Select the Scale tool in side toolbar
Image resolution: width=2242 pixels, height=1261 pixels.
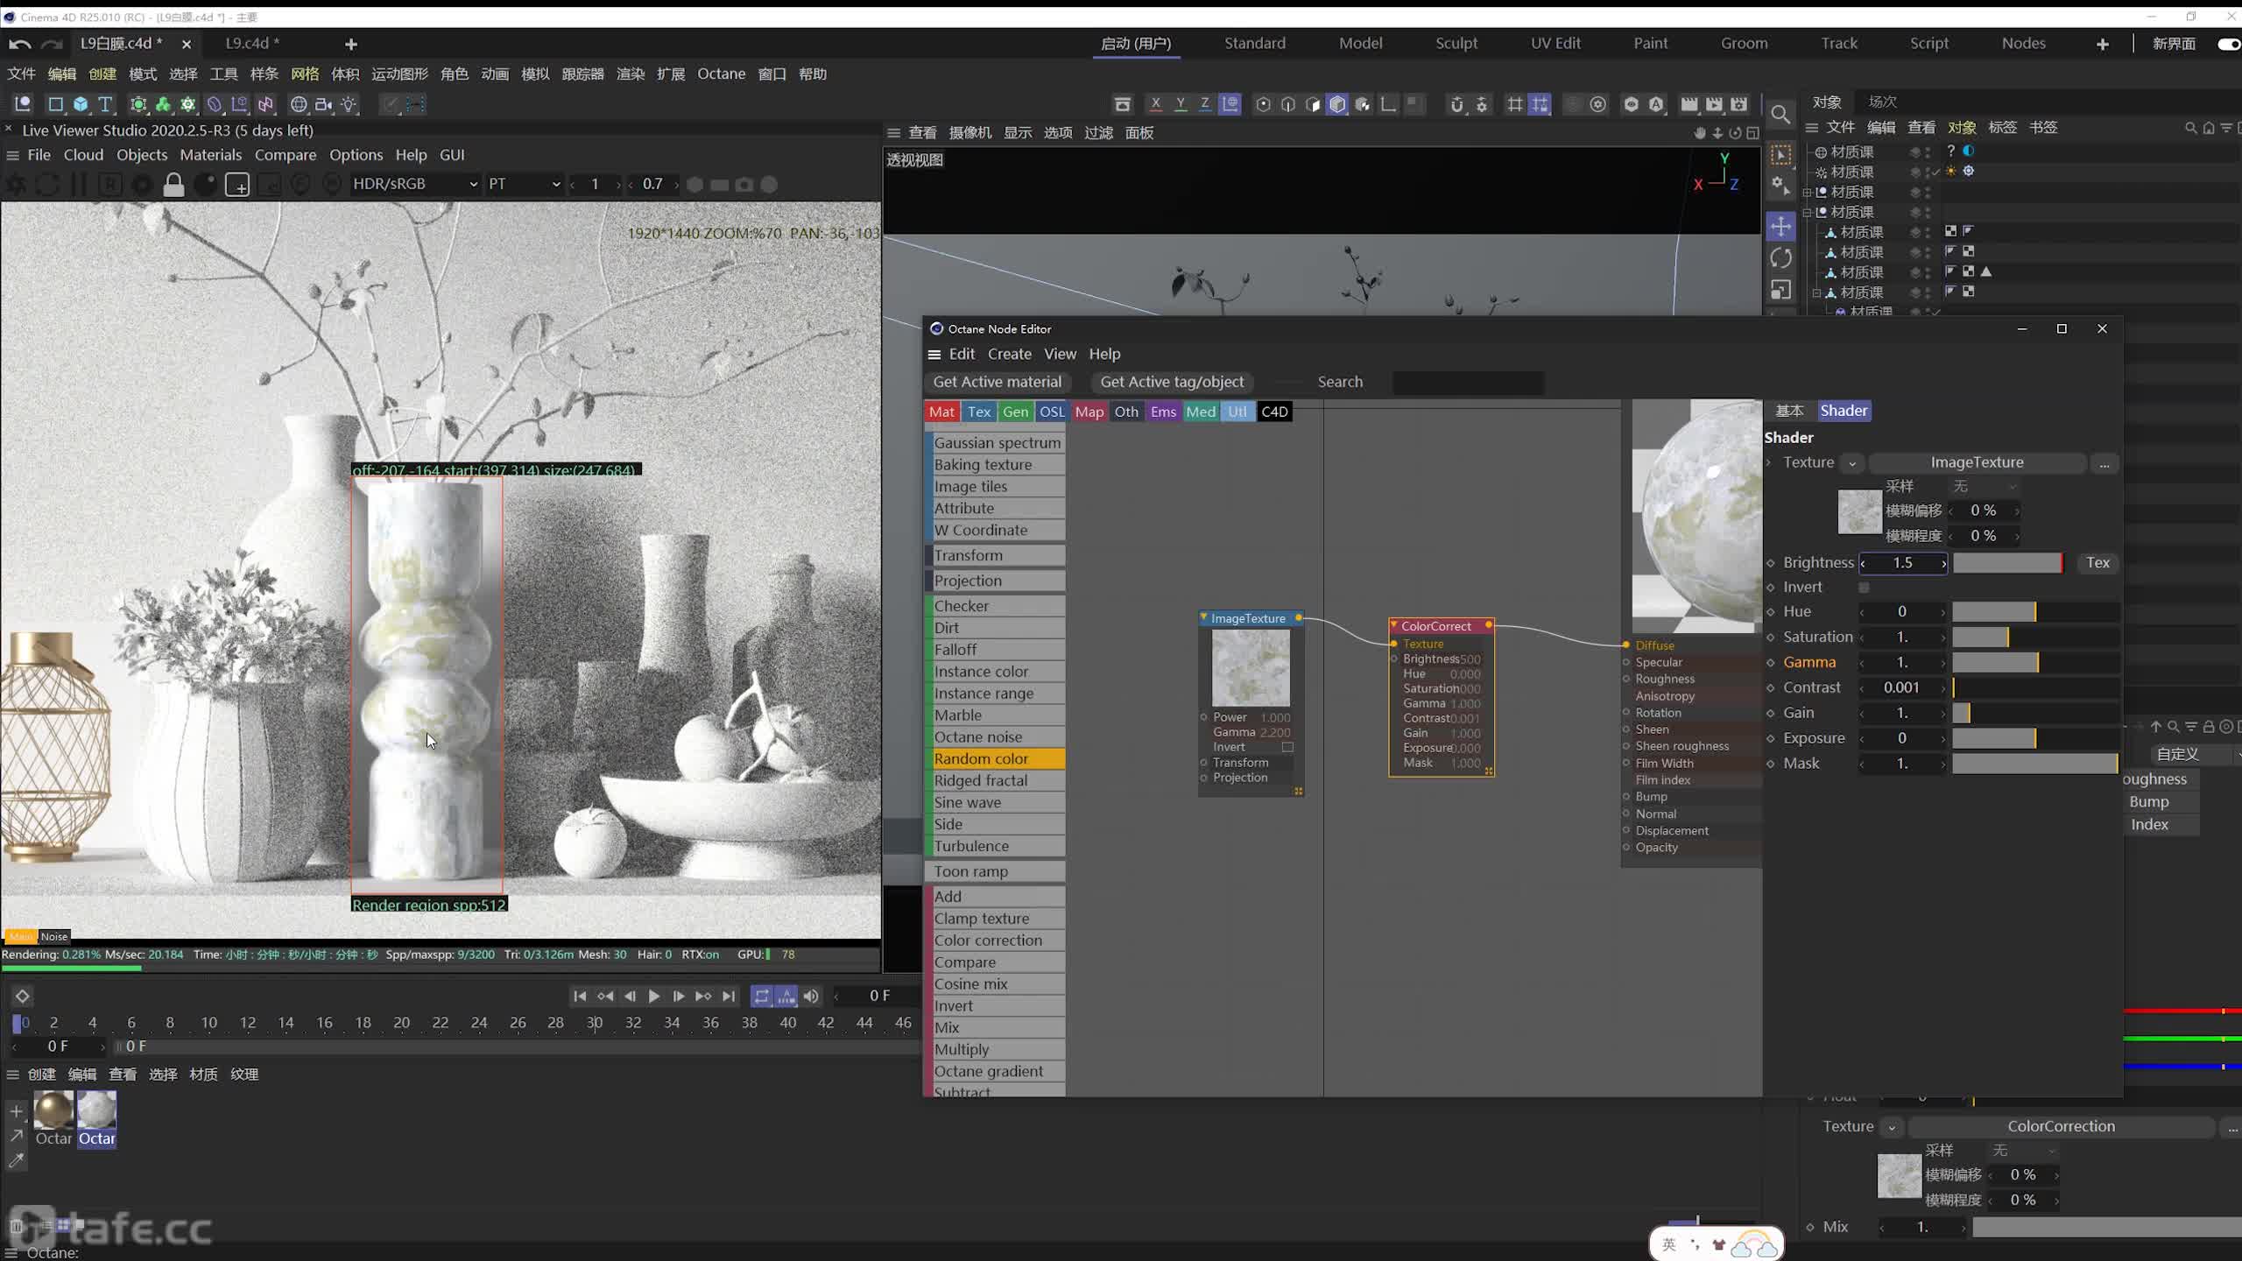point(1780,290)
